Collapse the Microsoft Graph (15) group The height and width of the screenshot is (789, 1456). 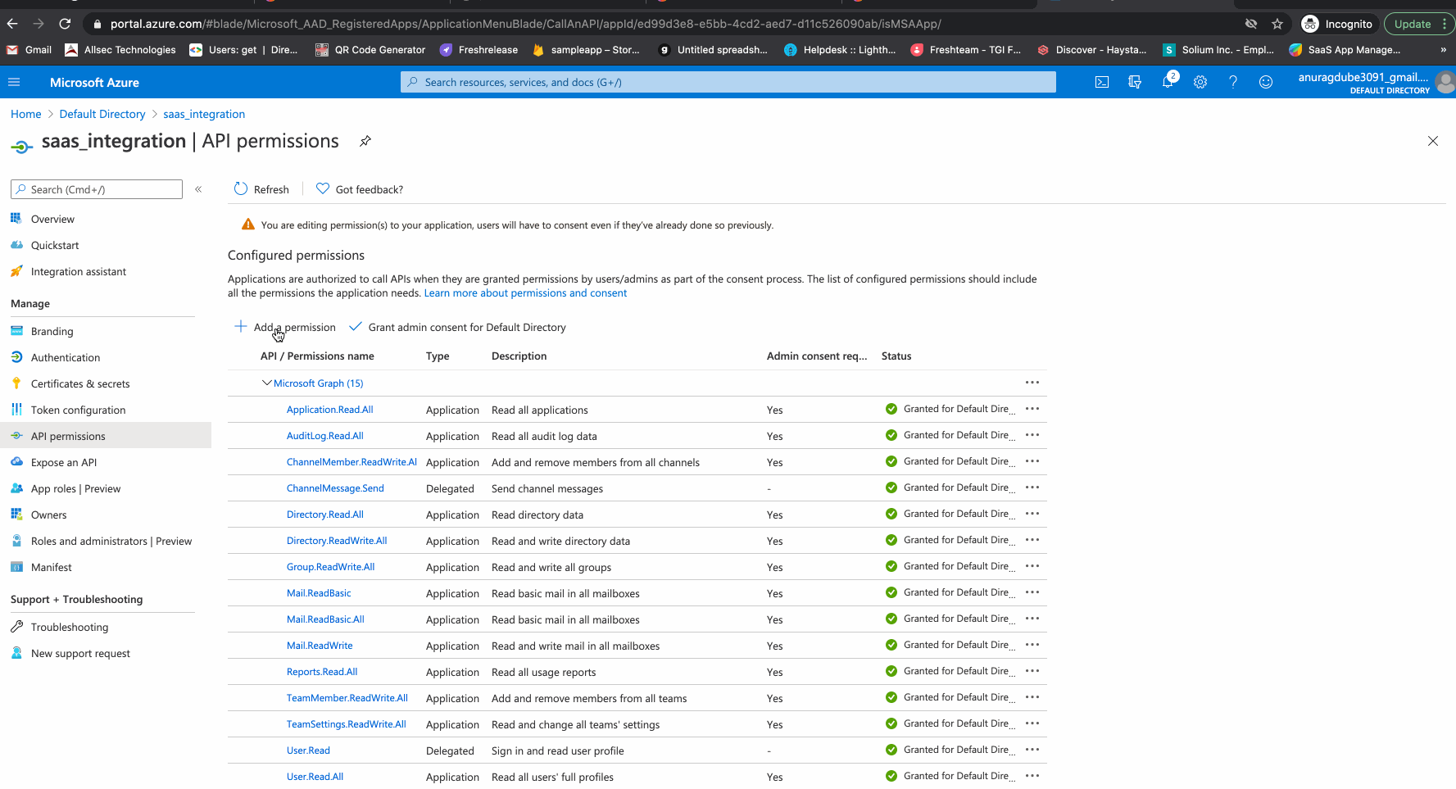266,383
